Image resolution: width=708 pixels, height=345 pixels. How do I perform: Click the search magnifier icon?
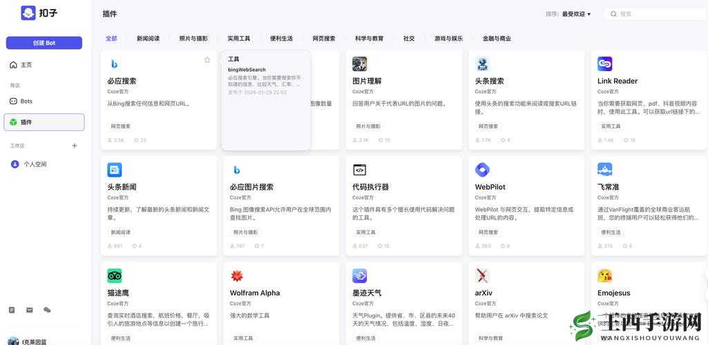coord(613,14)
